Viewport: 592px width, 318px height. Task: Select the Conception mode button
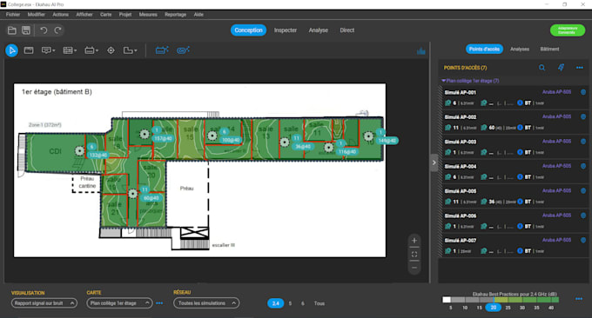point(248,30)
